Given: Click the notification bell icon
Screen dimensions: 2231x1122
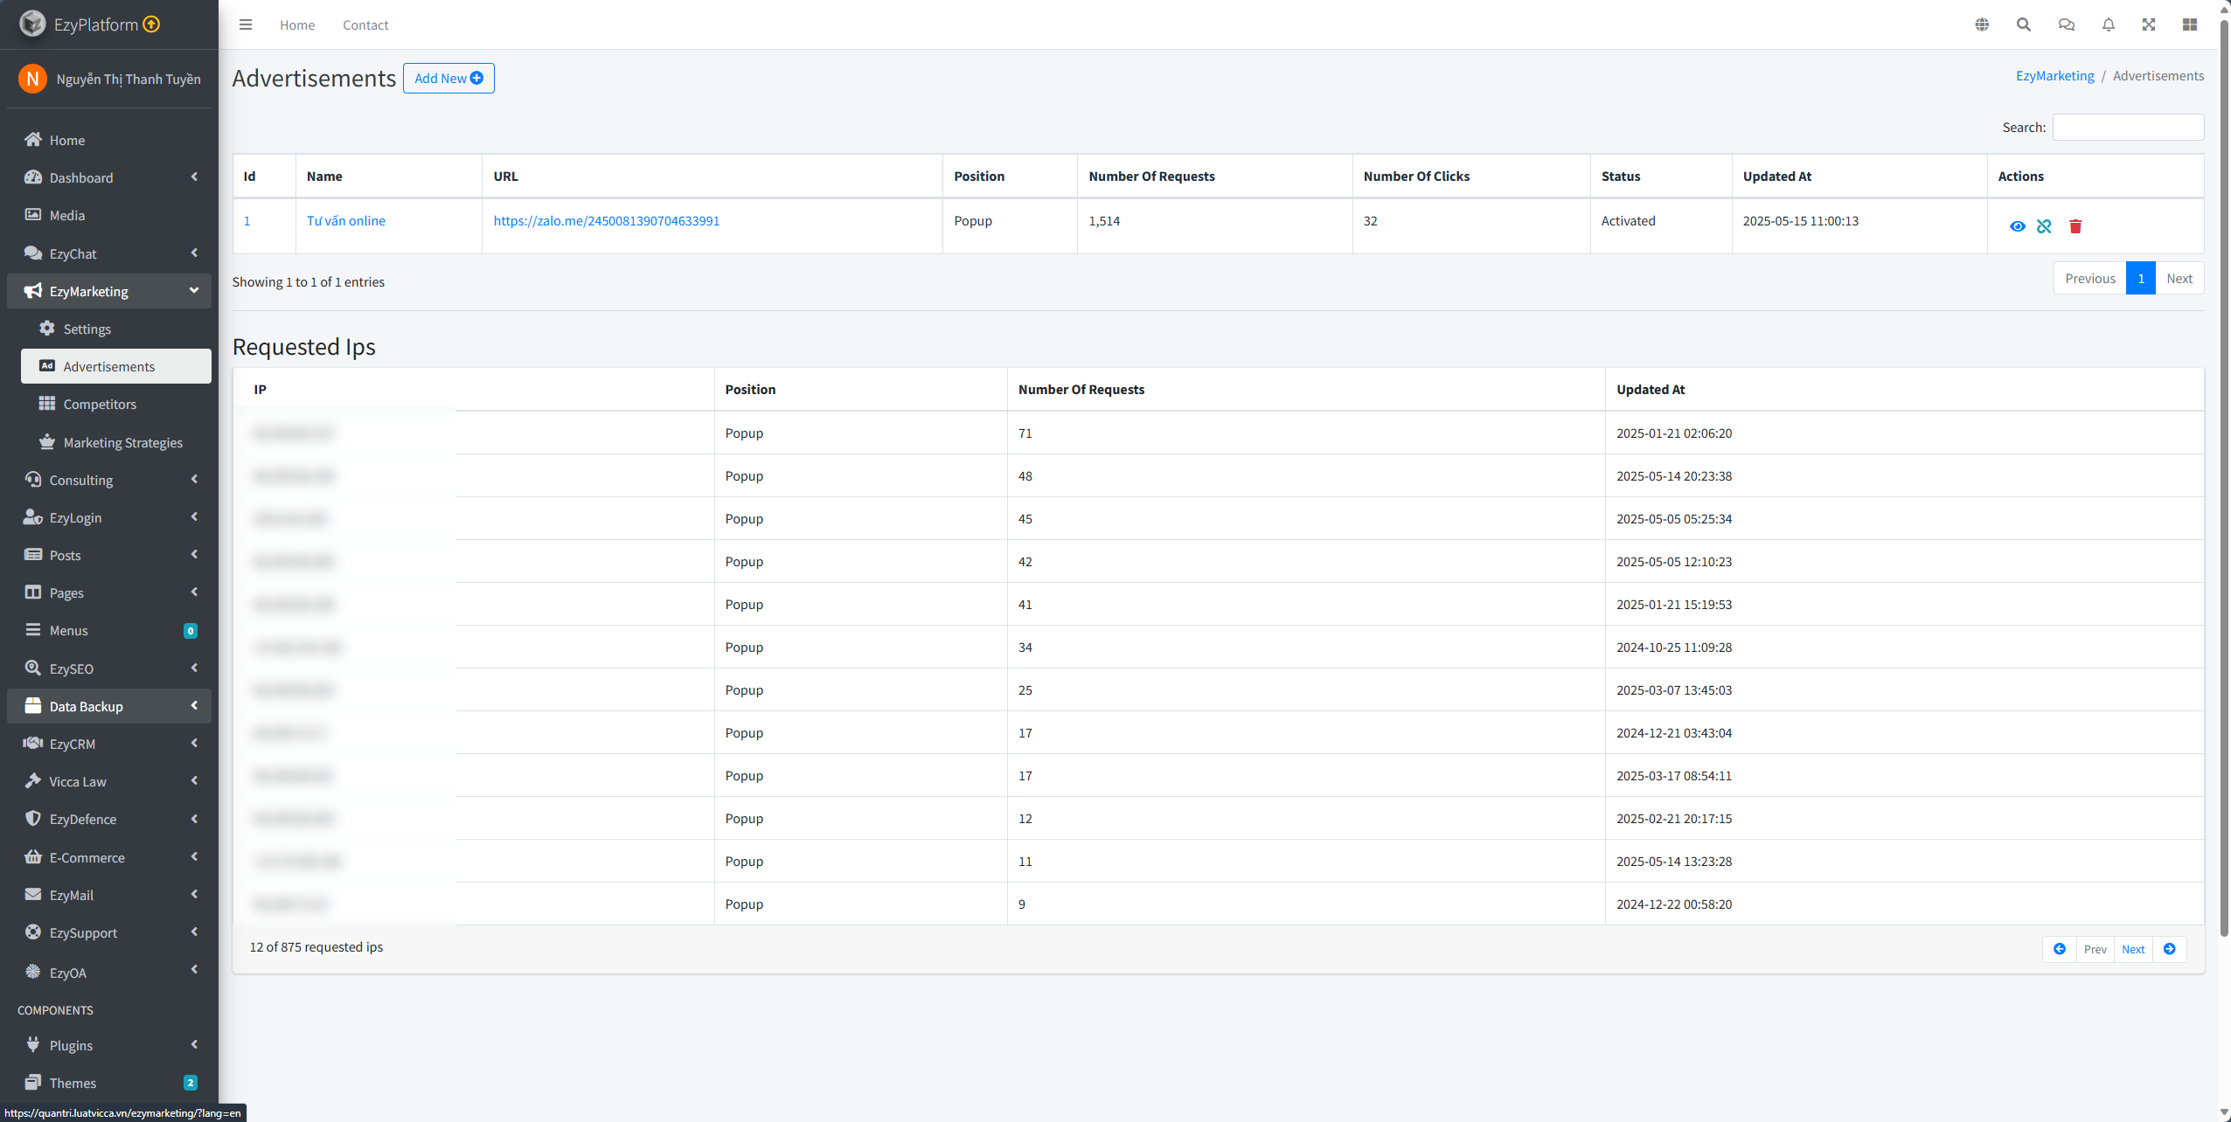Looking at the screenshot, I should tap(2108, 24).
